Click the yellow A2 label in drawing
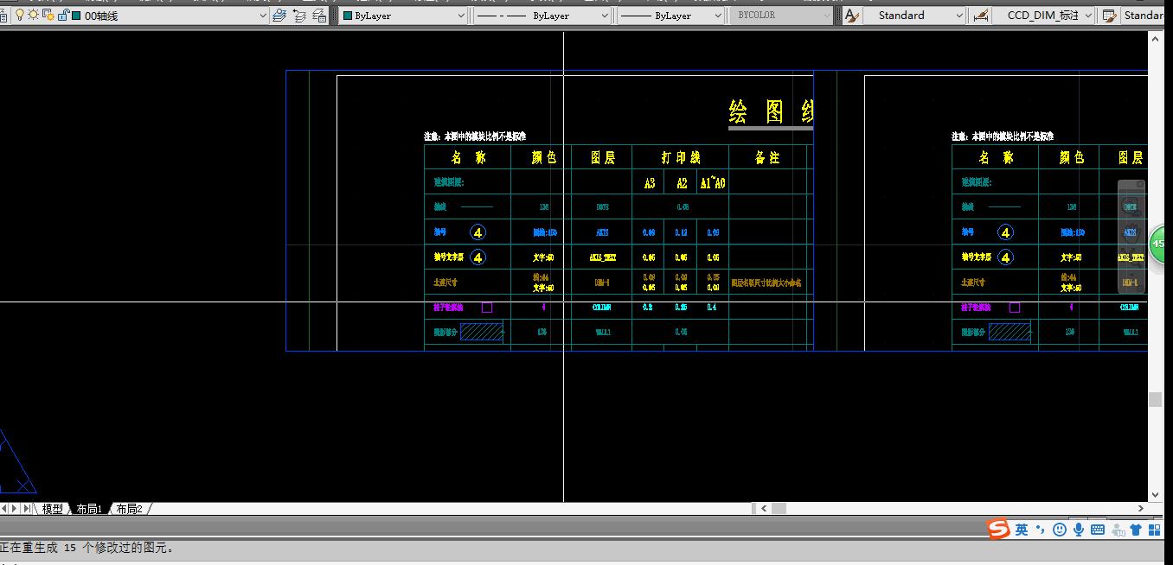The height and width of the screenshot is (565, 1173). pos(682,182)
